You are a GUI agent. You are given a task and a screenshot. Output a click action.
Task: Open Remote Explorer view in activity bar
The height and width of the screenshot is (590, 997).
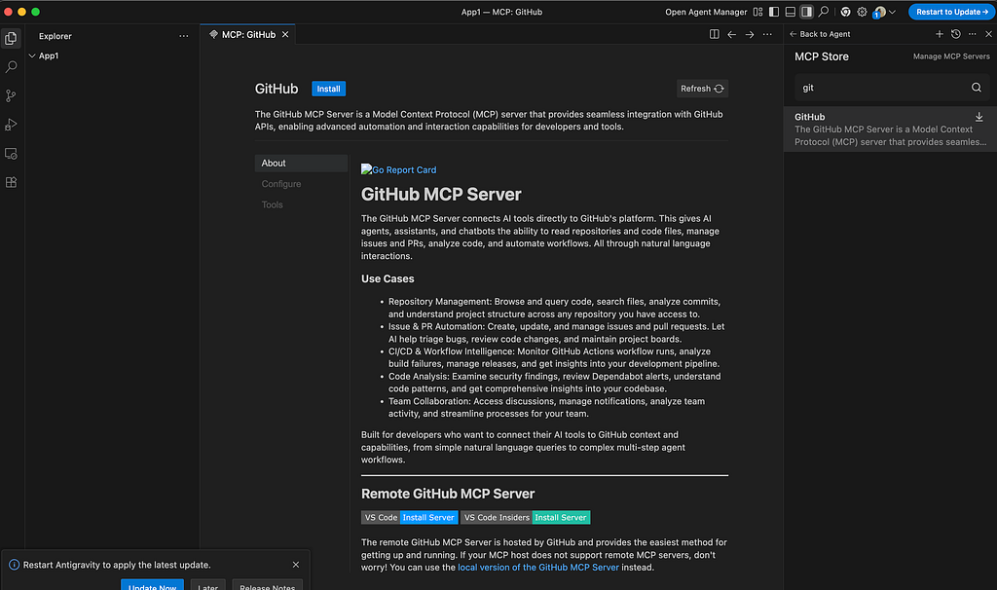[11, 153]
